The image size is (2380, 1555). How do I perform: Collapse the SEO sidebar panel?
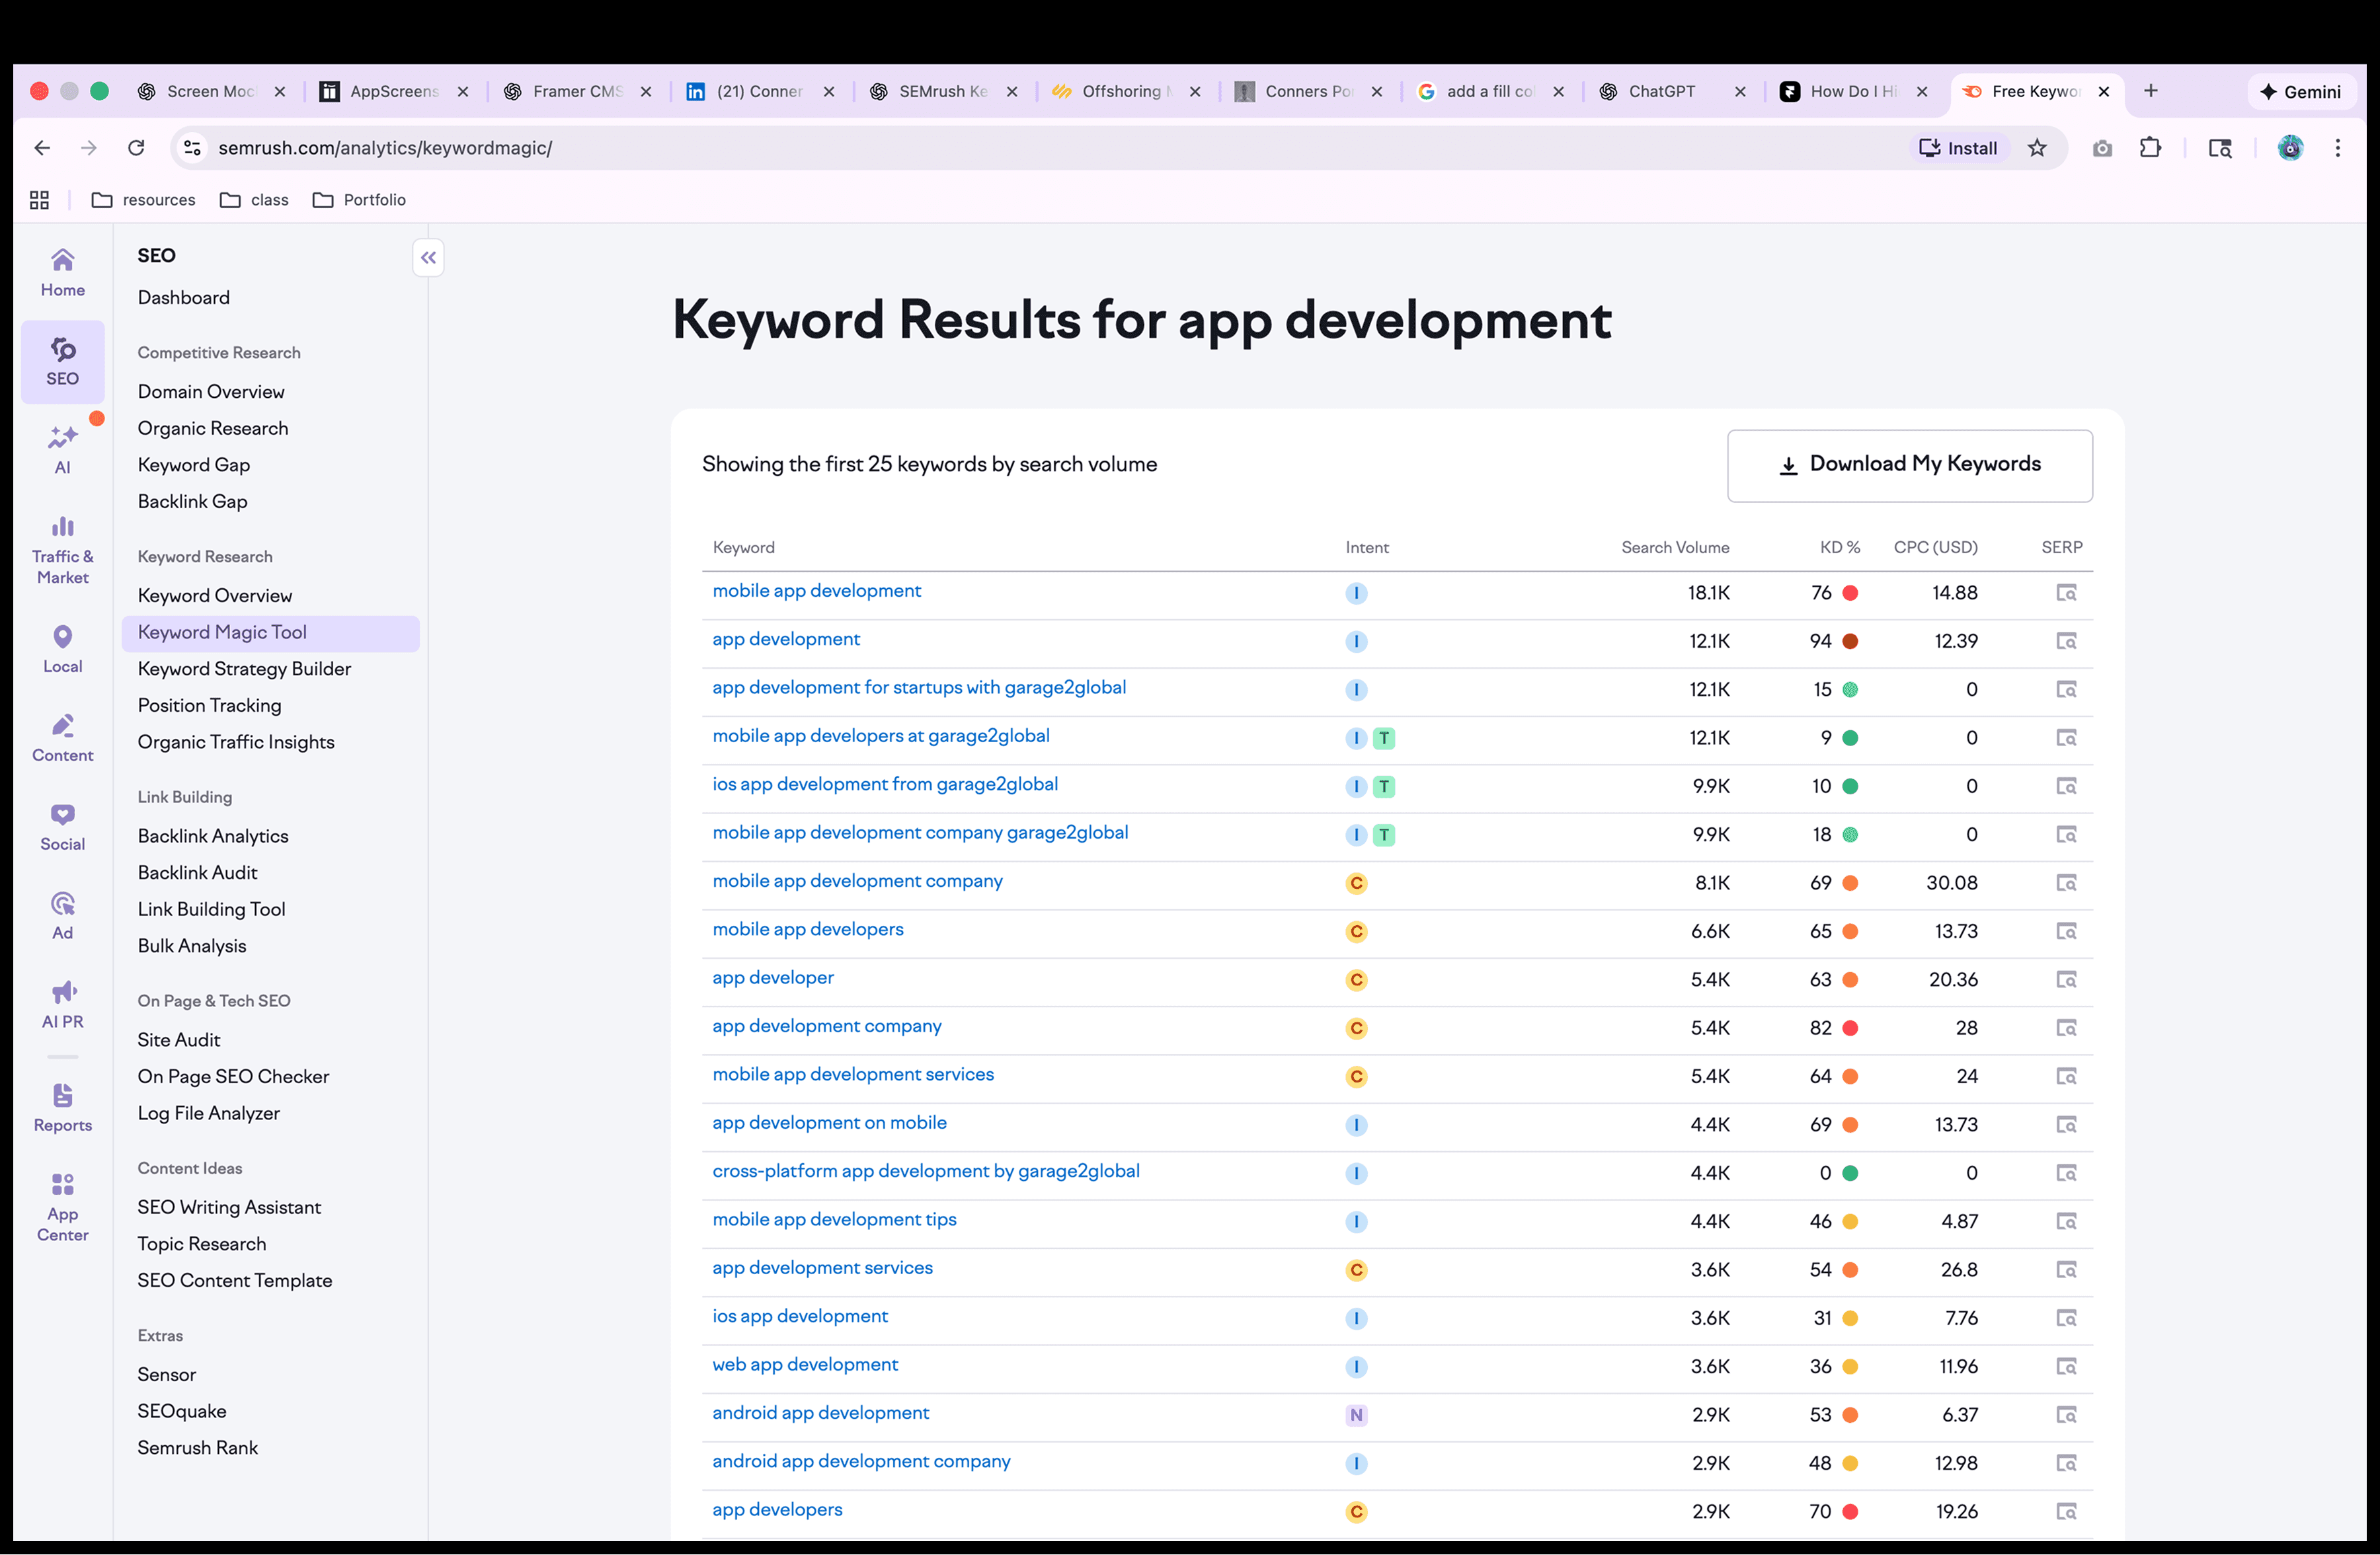point(428,258)
